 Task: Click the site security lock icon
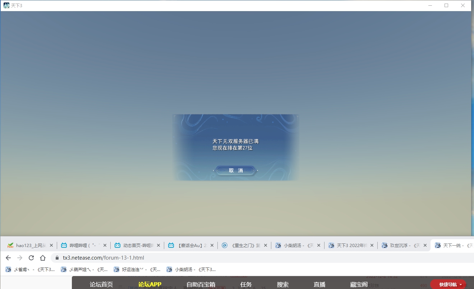57,258
